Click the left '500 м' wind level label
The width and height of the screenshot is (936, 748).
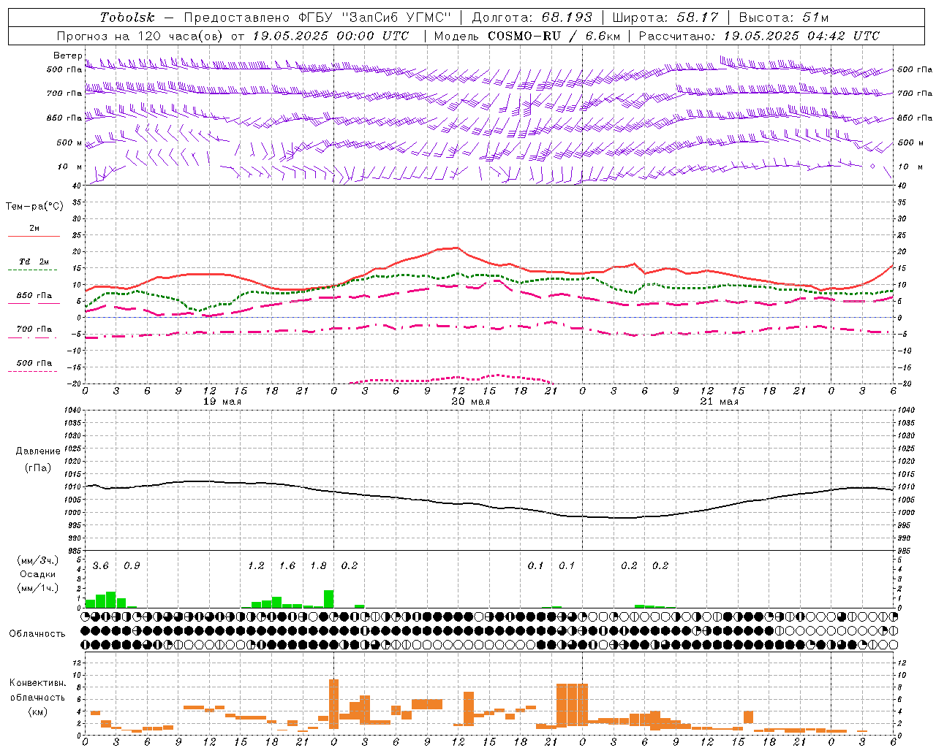tap(69, 142)
